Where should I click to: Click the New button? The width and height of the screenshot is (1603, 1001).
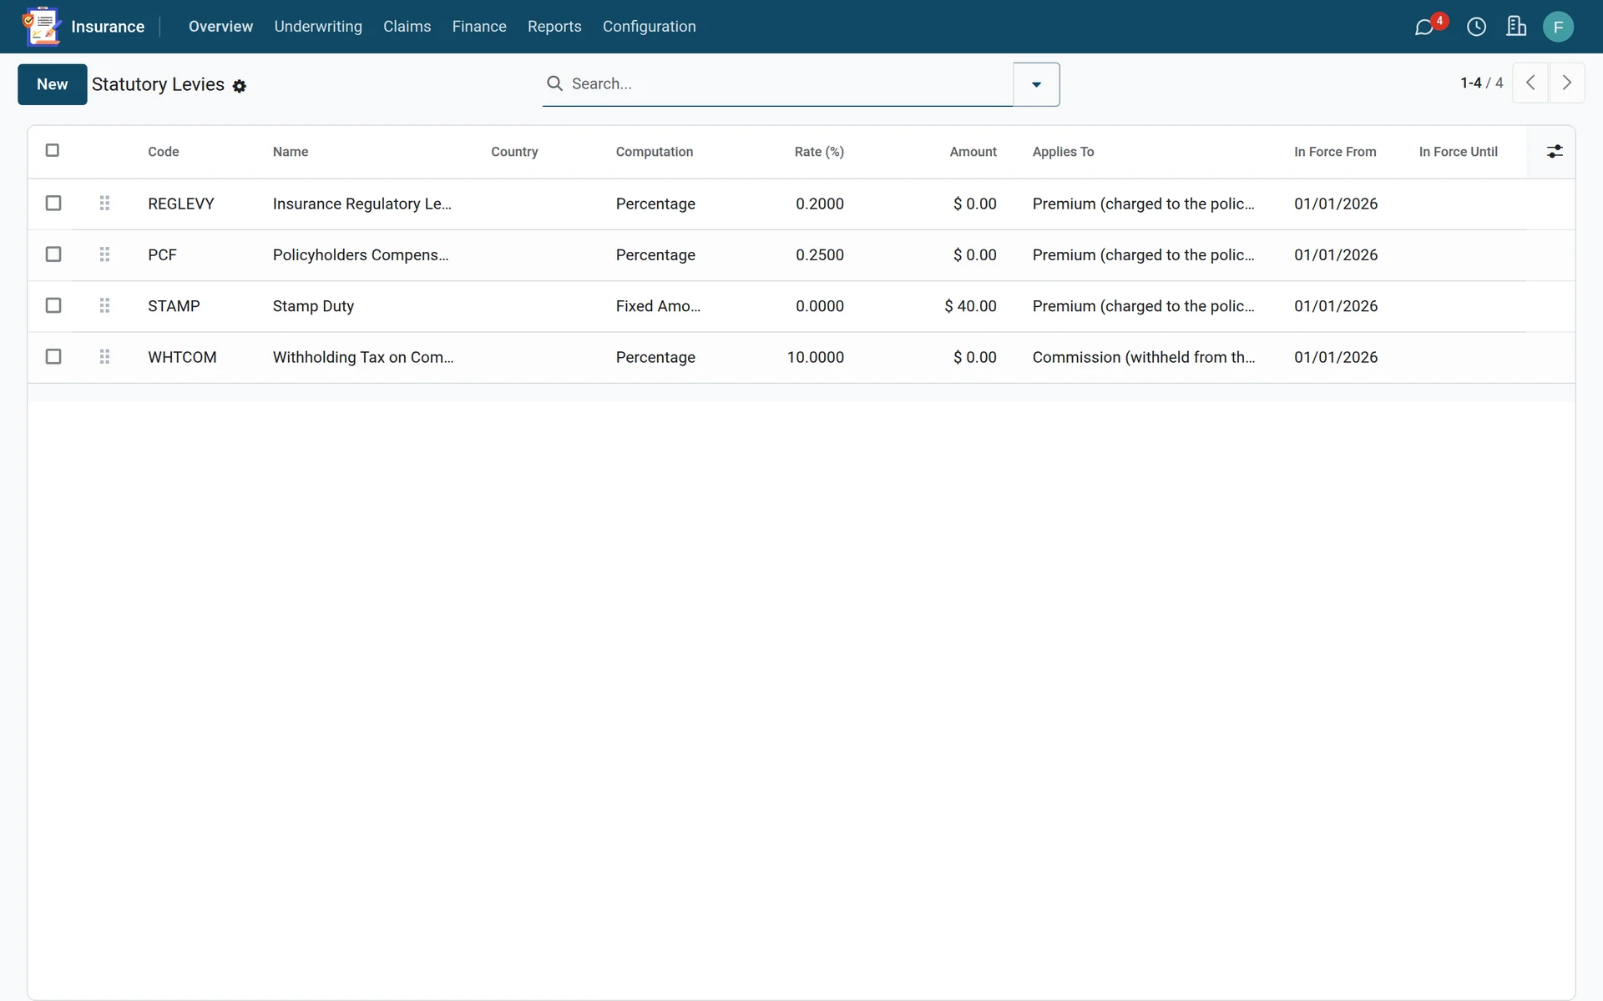pyautogui.click(x=53, y=84)
